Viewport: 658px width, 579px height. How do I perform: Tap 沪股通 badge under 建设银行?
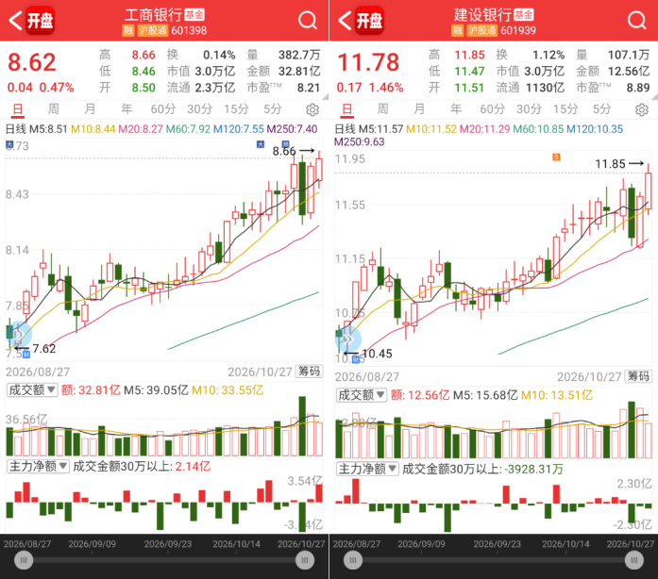[482, 30]
